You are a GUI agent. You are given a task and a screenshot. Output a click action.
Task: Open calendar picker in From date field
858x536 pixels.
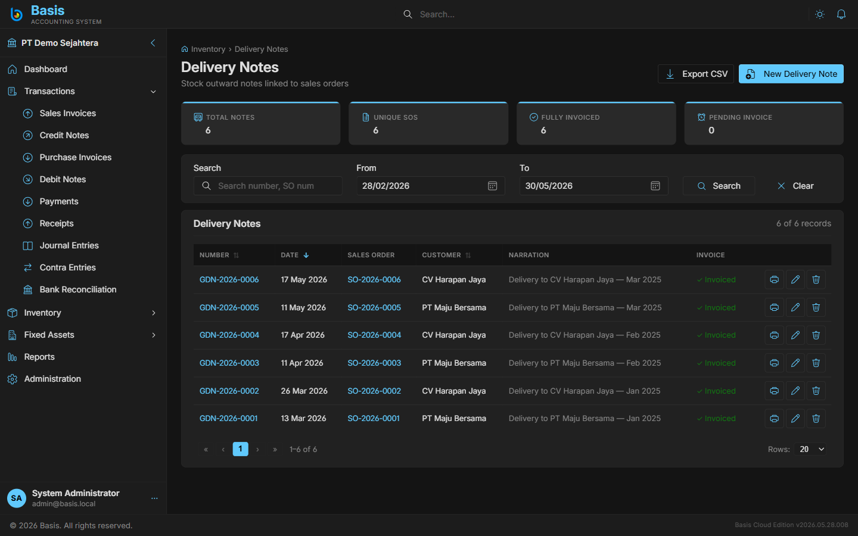pyautogui.click(x=492, y=186)
